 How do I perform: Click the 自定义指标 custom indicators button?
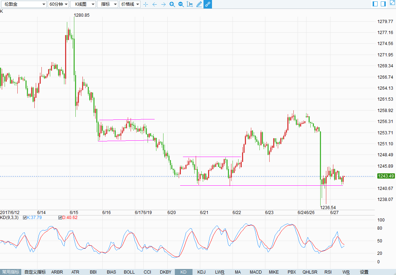click(35, 272)
